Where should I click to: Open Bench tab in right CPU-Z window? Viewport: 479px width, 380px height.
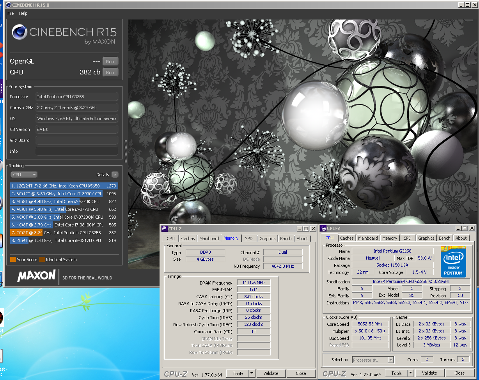click(445, 238)
